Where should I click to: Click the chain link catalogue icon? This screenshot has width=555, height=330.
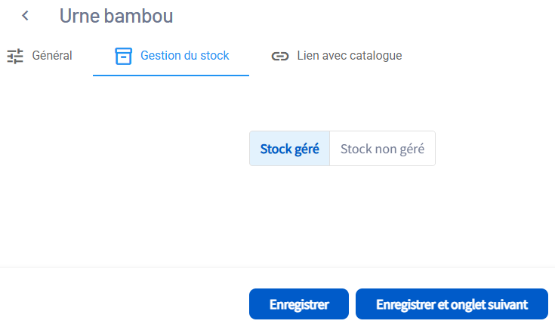pos(280,56)
